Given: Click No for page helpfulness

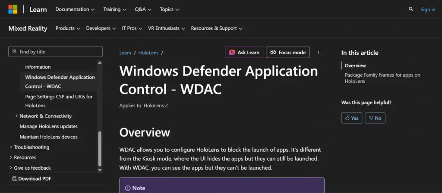Looking at the screenshot, I should (x=375, y=118).
